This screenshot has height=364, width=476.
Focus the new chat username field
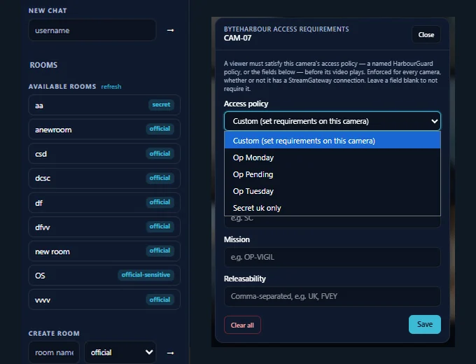pyautogui.click(x=92, y=30)
